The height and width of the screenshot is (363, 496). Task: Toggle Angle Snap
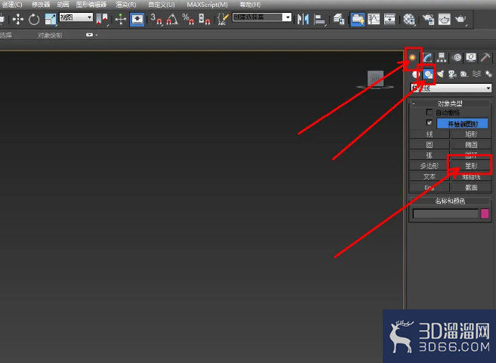(172, 20)
